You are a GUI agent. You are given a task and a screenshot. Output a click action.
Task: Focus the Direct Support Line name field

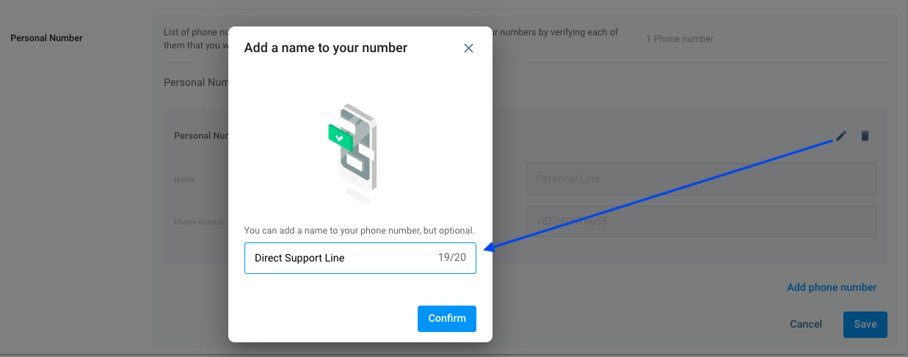pyautogui.click(x=338, y=259)
